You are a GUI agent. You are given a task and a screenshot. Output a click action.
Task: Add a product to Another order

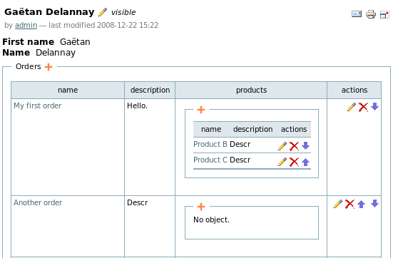(201, 207)
